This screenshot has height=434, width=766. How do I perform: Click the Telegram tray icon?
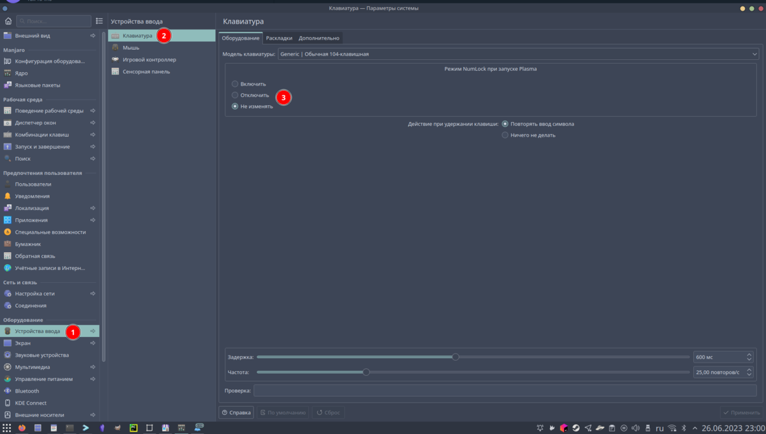588,428
